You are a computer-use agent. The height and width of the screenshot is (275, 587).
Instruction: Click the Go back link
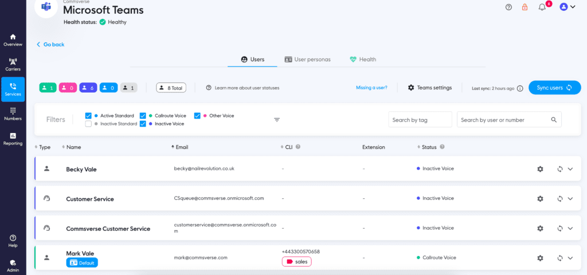pyautogui.click(x=50, y=45)
